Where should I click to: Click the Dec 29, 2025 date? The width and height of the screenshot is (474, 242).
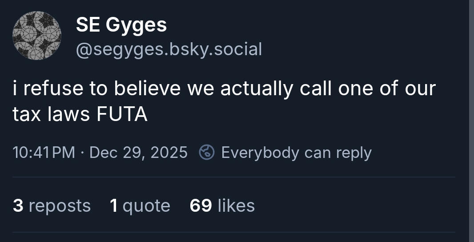click(x=138, y=153)
